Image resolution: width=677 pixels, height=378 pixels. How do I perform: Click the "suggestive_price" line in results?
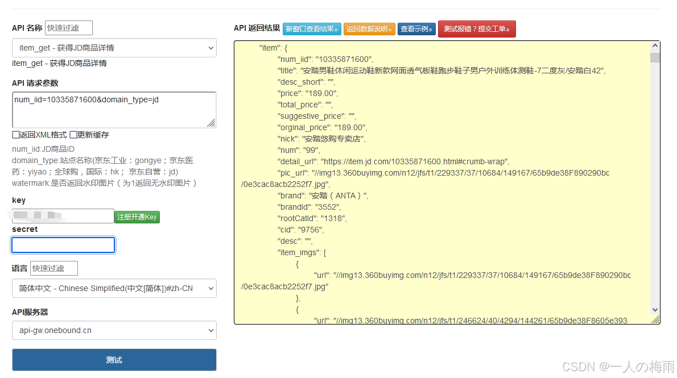click(x=316, y=116)
